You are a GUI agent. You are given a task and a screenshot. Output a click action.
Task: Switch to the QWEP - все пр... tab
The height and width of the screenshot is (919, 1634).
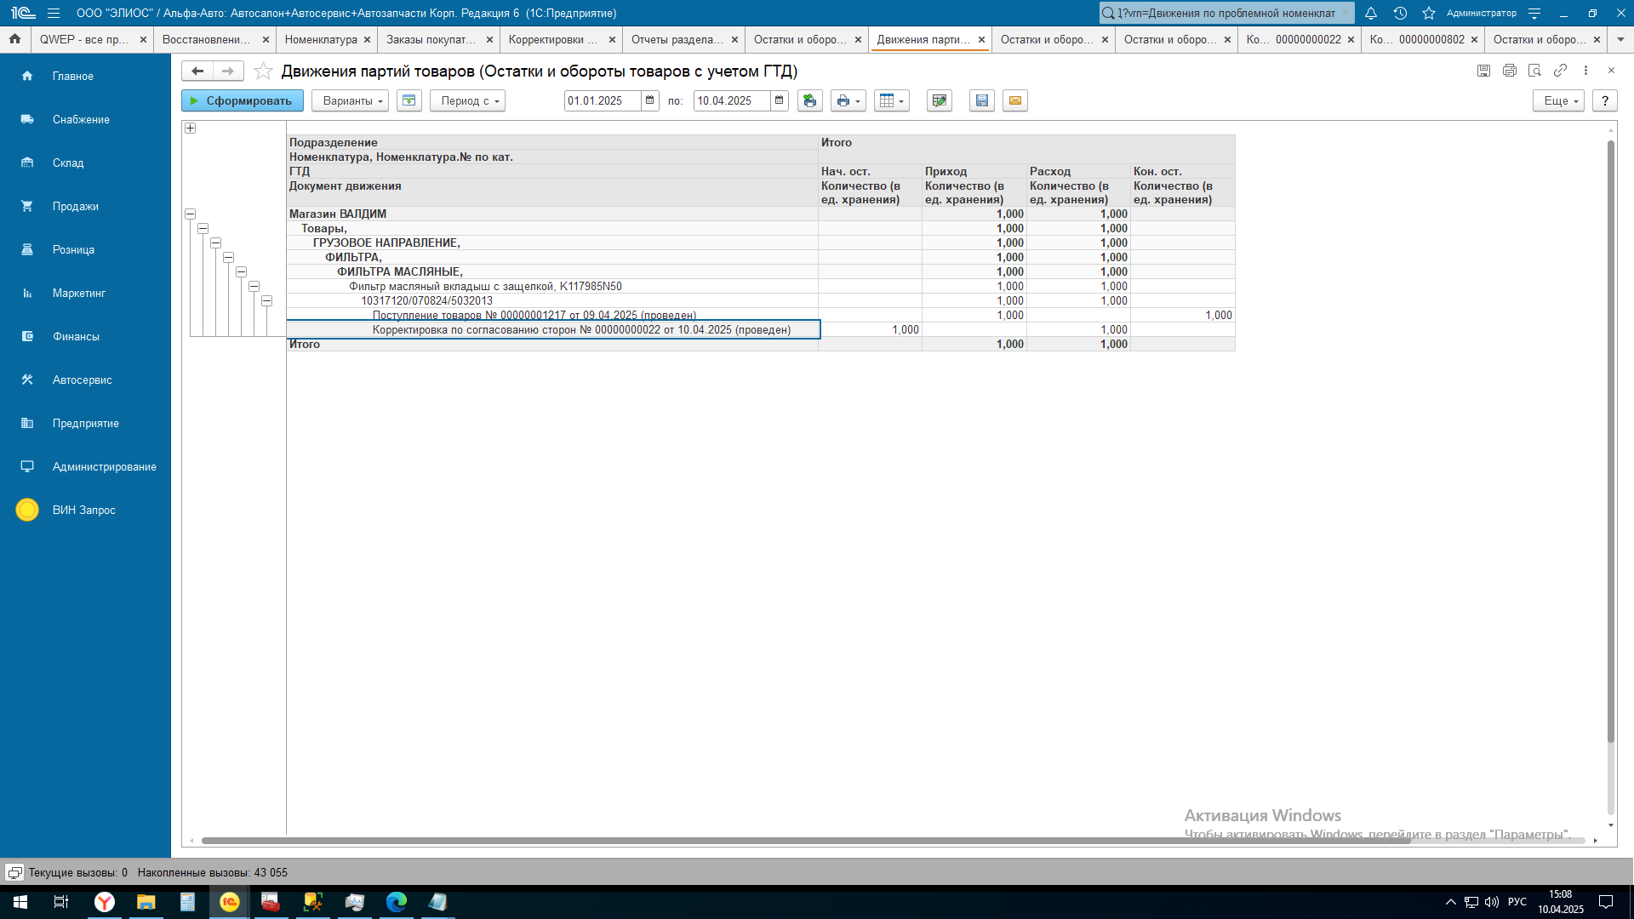tap(84, 39)
